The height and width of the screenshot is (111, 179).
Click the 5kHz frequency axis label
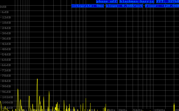pyautogui.click(x=138, y=110)
